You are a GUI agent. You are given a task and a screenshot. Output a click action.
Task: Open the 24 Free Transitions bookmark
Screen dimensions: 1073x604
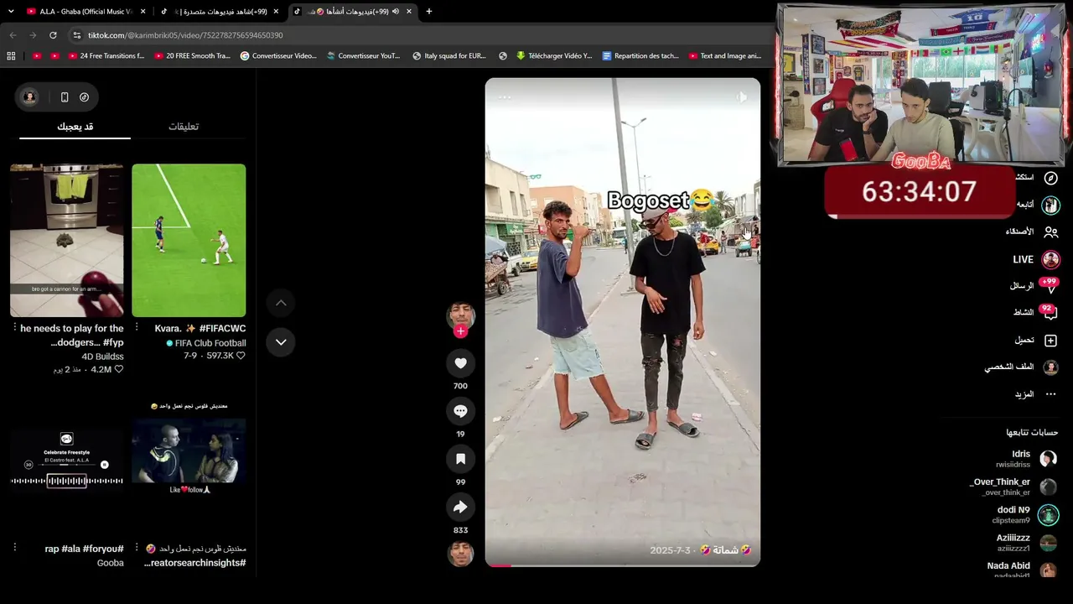pyautogui.click(x=106, y=56)
